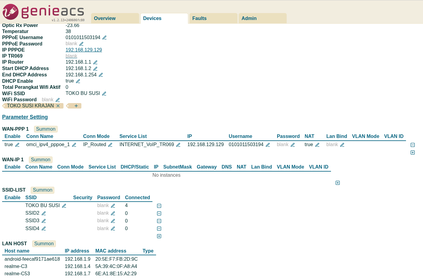Add a WAN-IP instance via plus icon

tap(337, 183)
